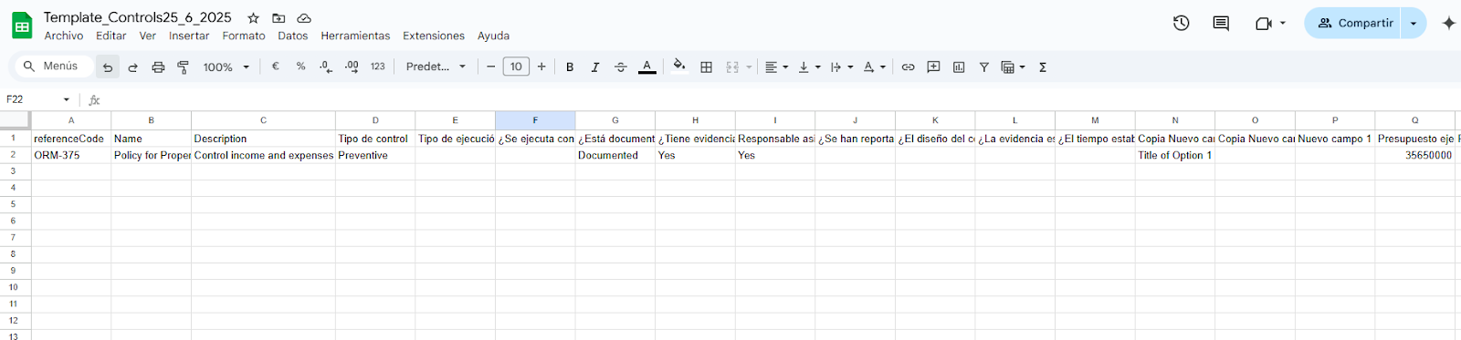The image size is (1461, 340).
Task: Click the merge cells icon
Action: (x=732, y=67)
